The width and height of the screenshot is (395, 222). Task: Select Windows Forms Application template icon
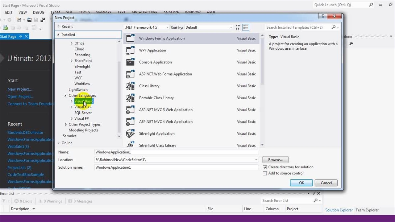point(131,38)
